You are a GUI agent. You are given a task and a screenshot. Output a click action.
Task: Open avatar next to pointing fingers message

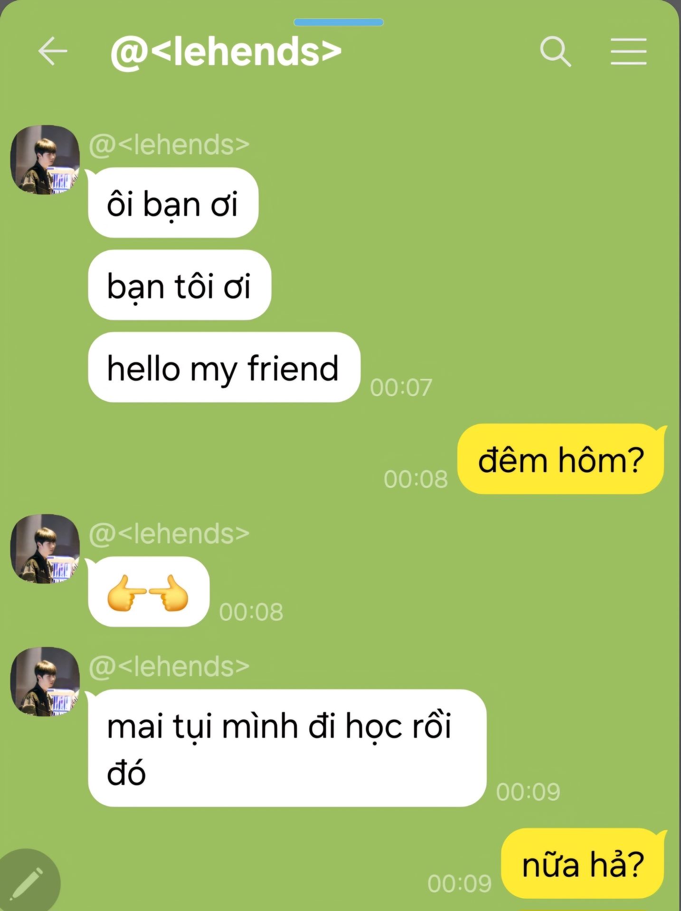tap(45, 548)
